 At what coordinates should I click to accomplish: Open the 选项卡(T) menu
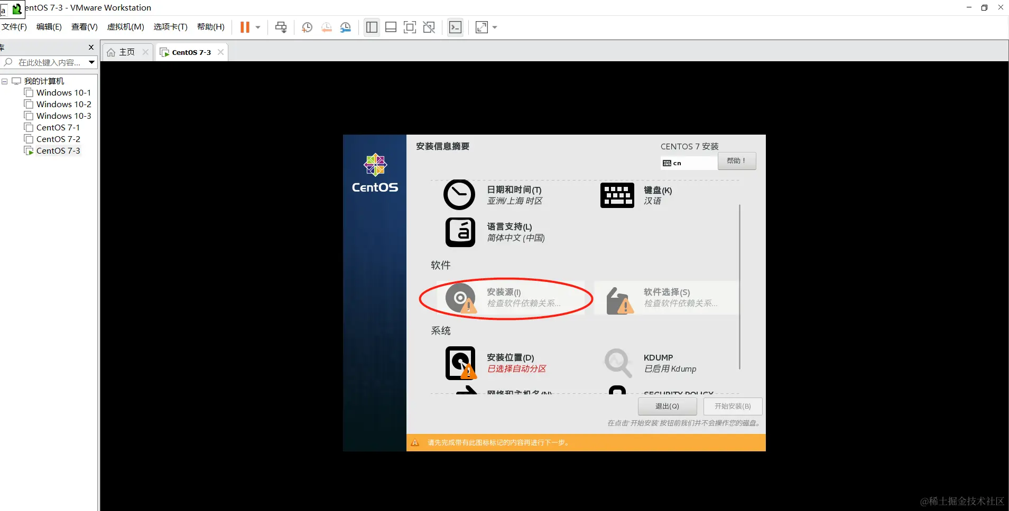point(171,27)
